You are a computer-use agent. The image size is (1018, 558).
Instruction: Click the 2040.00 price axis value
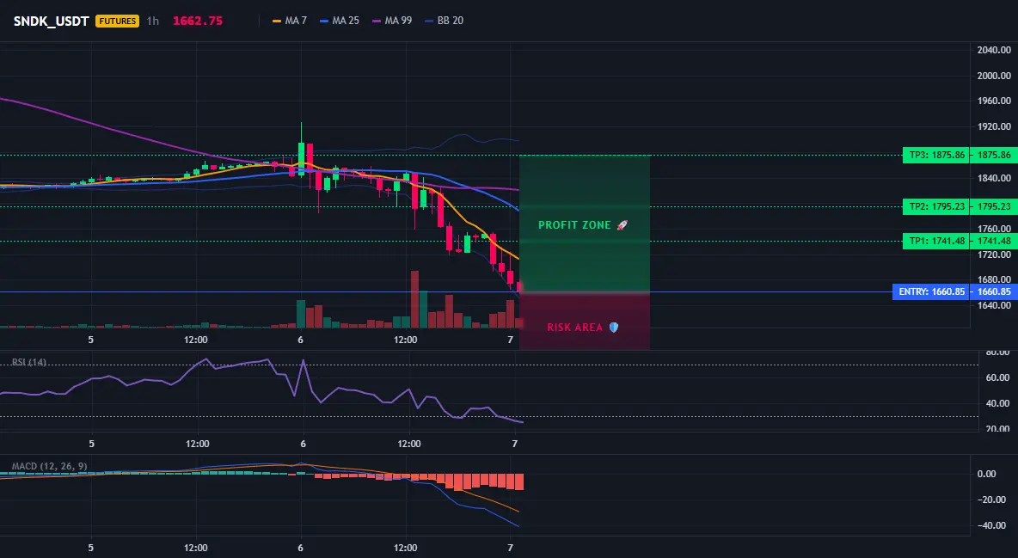click(x=994, y=50)
